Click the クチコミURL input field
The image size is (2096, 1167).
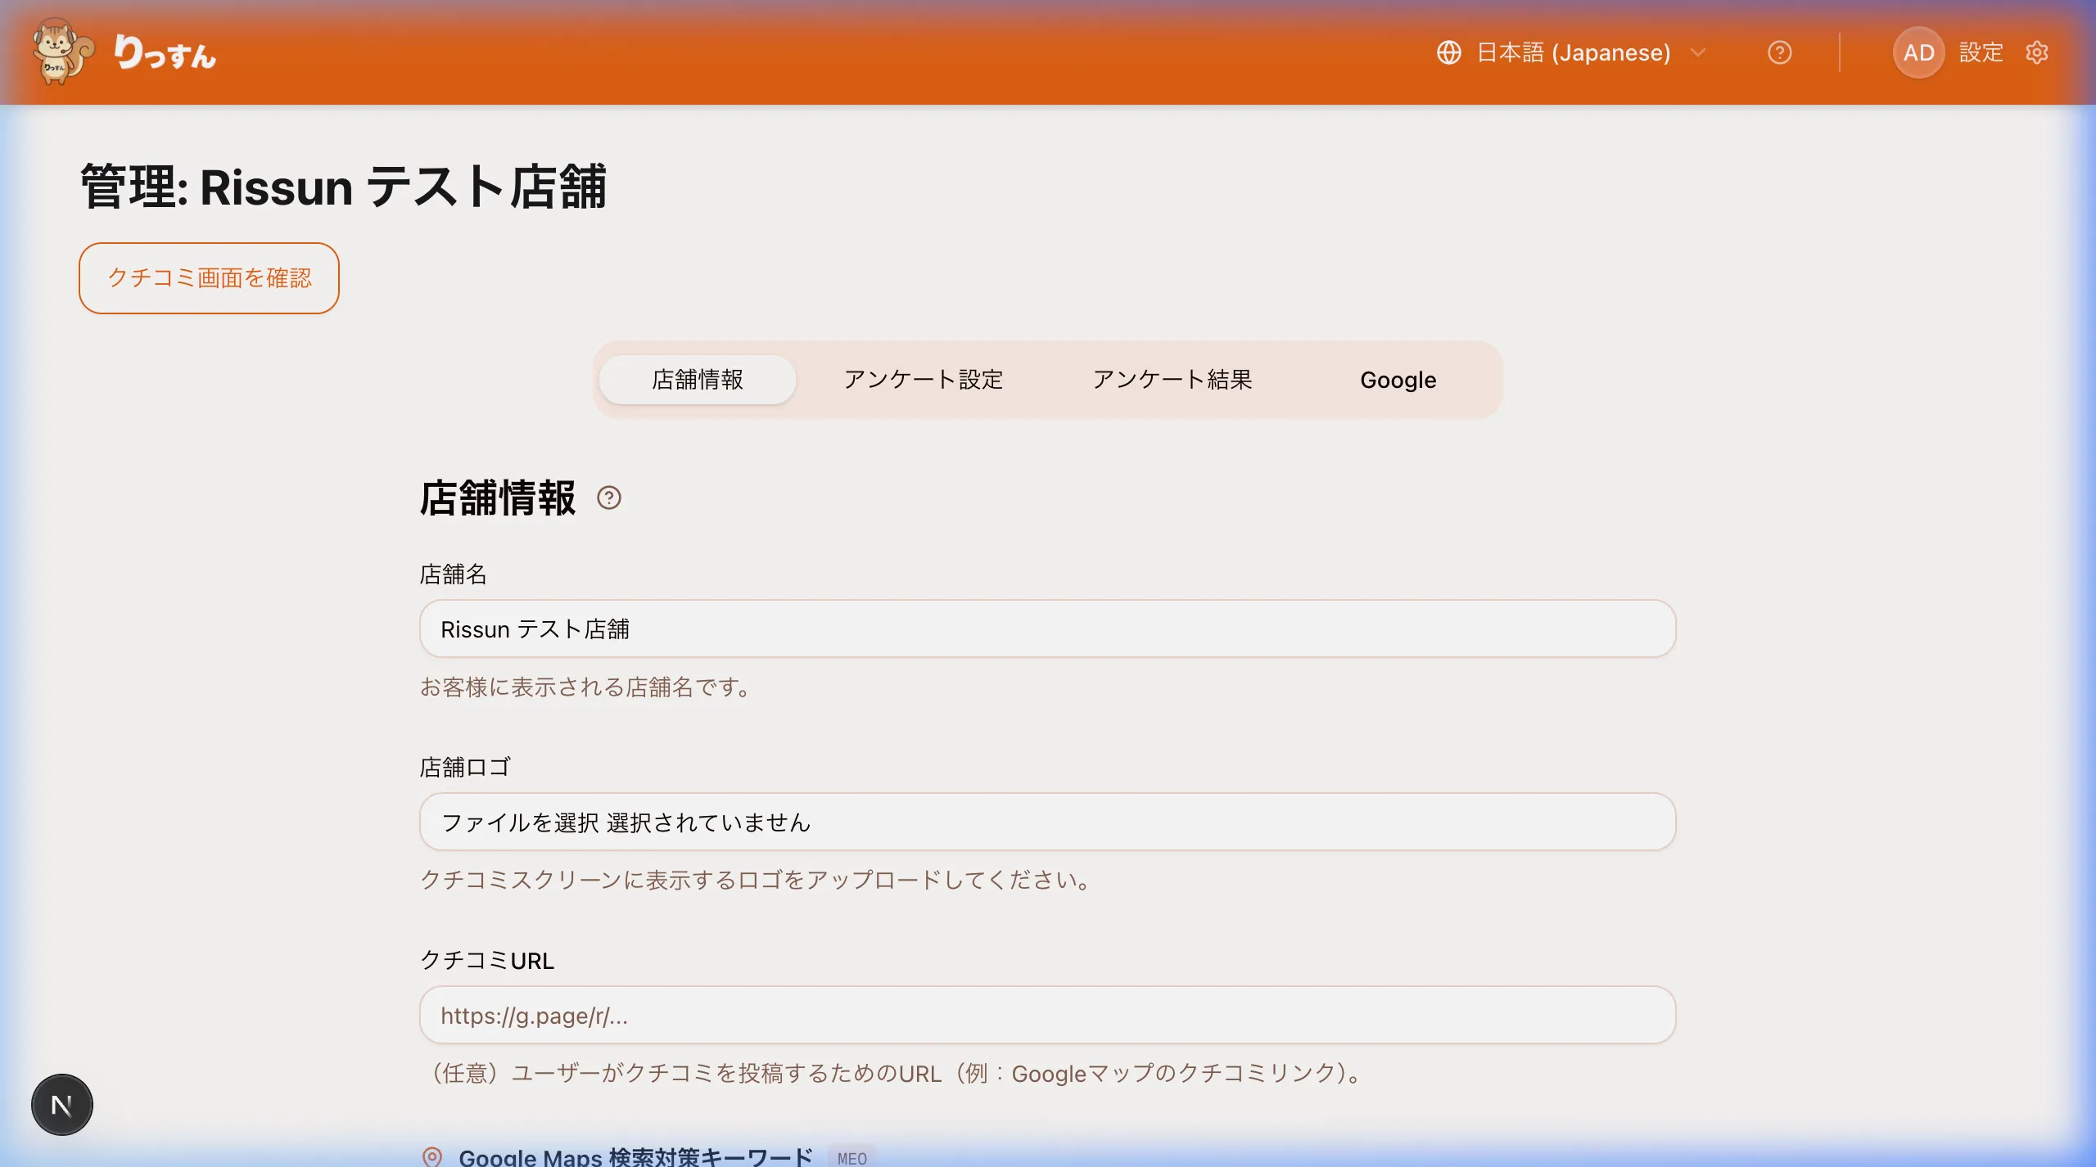[x=1047, y=1015]
